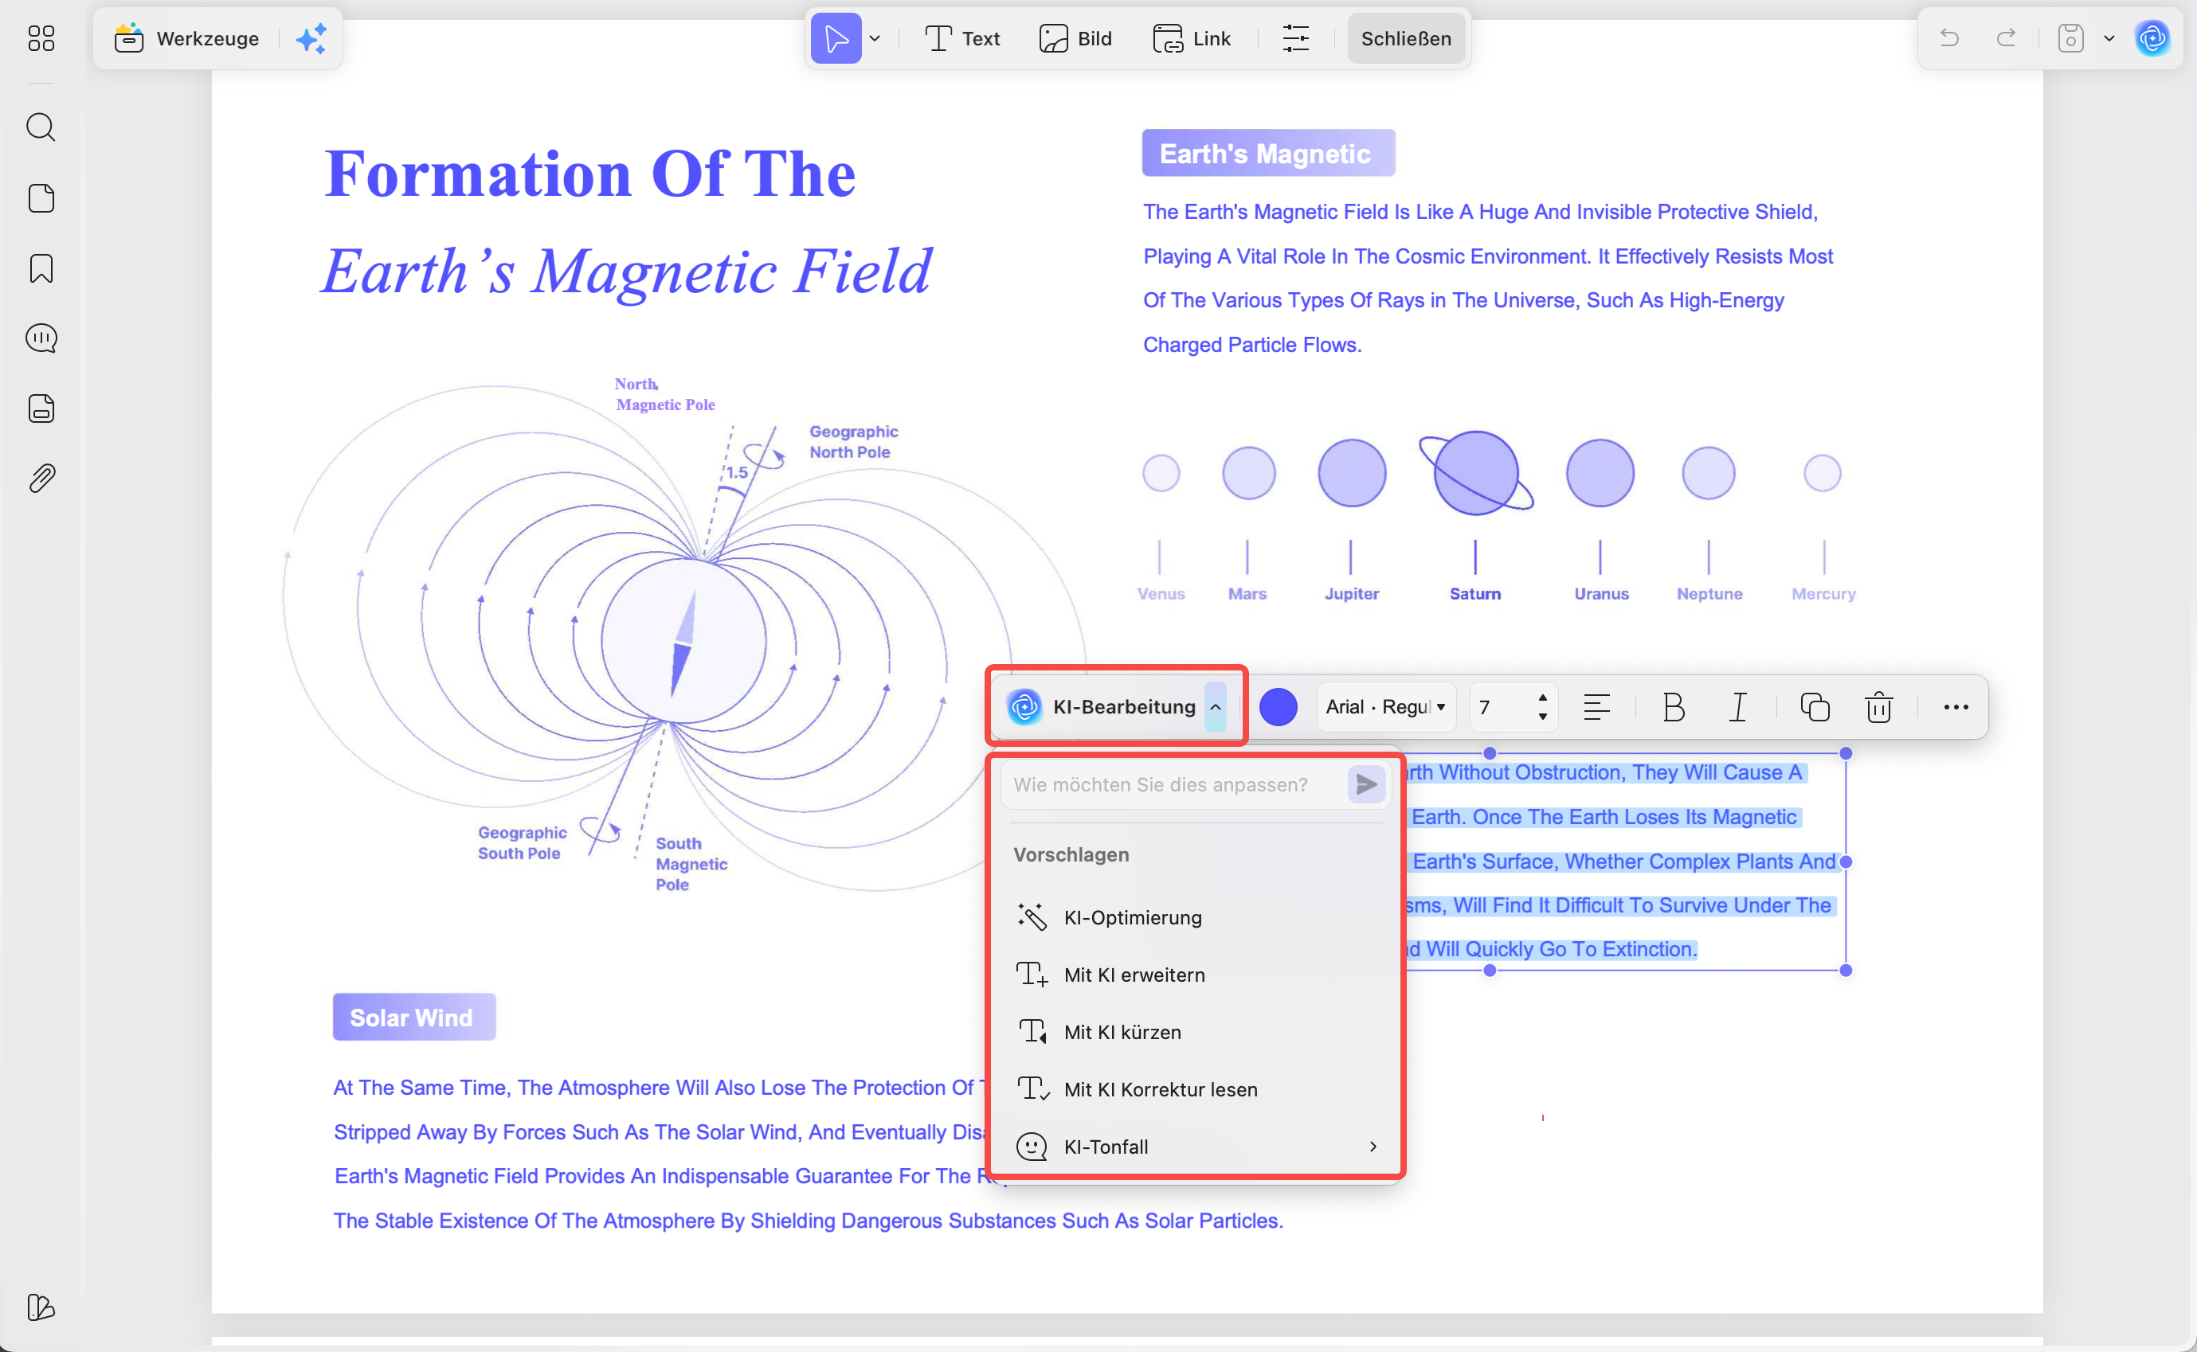Open the attachments paperclip icon
Screen dimensions: 2197x1352
coord(41,479)
